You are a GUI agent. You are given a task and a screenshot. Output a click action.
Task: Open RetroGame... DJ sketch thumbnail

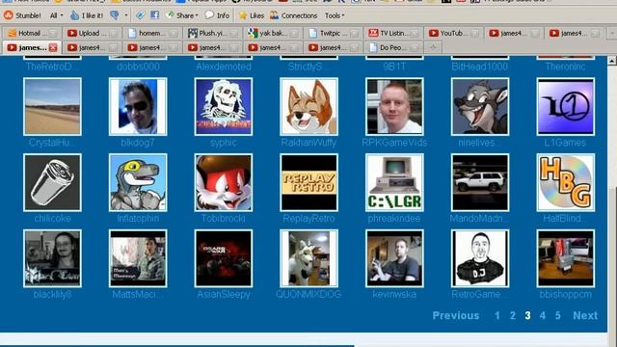pyautogui.click(x=480, y=258)
